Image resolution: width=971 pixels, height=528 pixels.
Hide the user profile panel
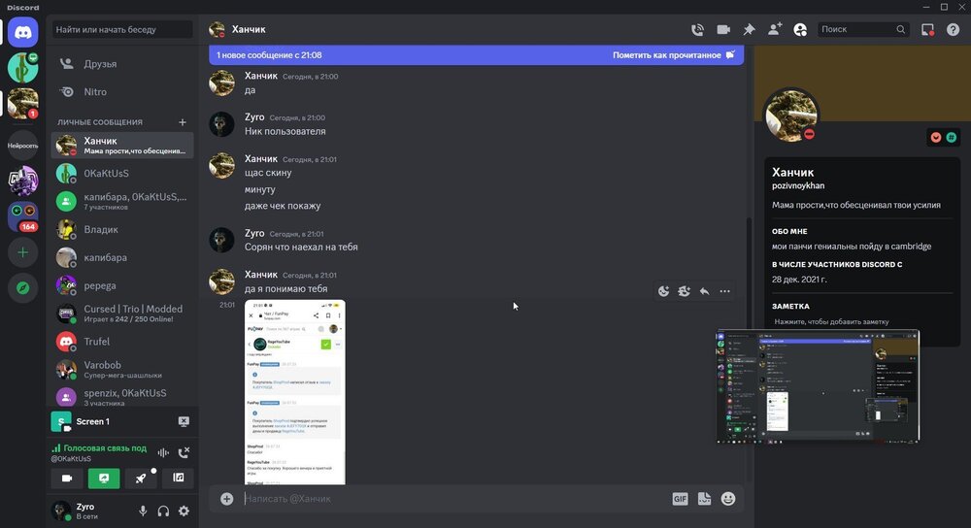[800, 30]
